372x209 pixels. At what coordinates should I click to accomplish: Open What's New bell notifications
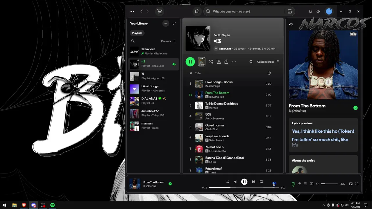(x=310, y=12)
